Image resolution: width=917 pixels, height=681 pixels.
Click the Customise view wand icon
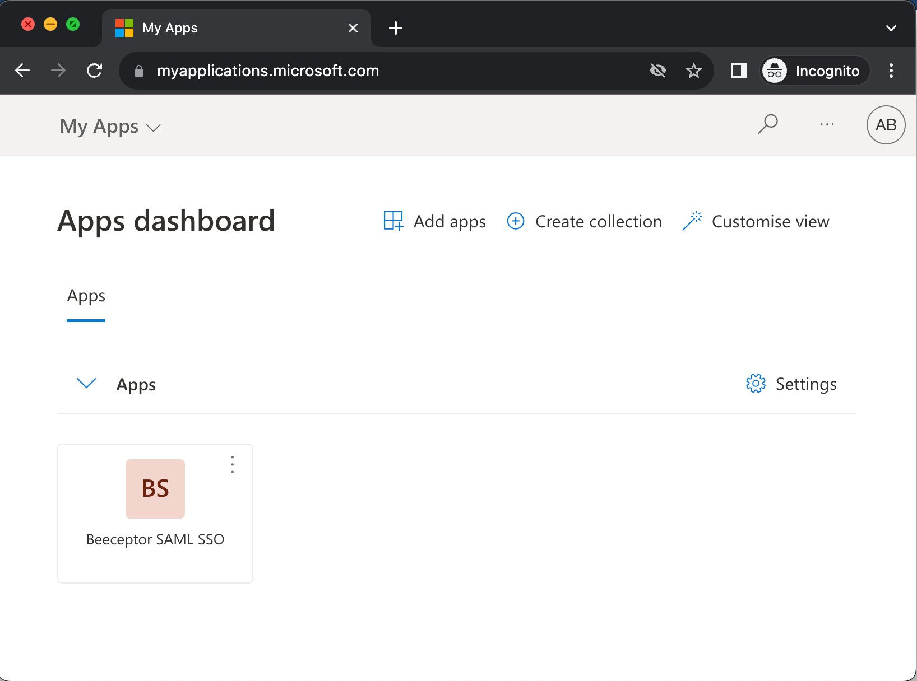point(693,221)
